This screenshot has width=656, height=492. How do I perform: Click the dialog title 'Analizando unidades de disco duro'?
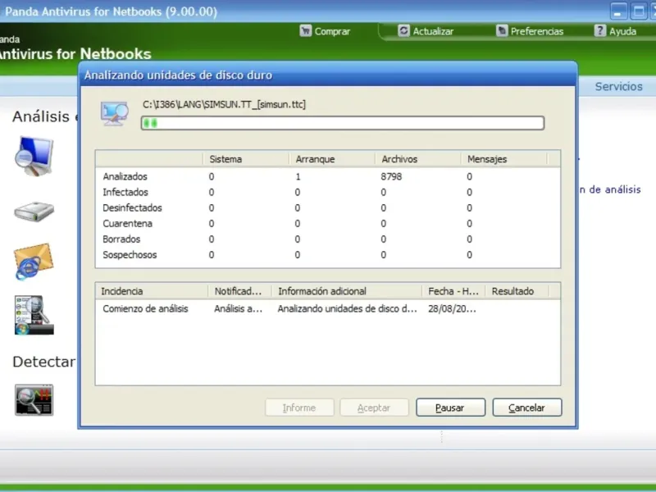178,75
